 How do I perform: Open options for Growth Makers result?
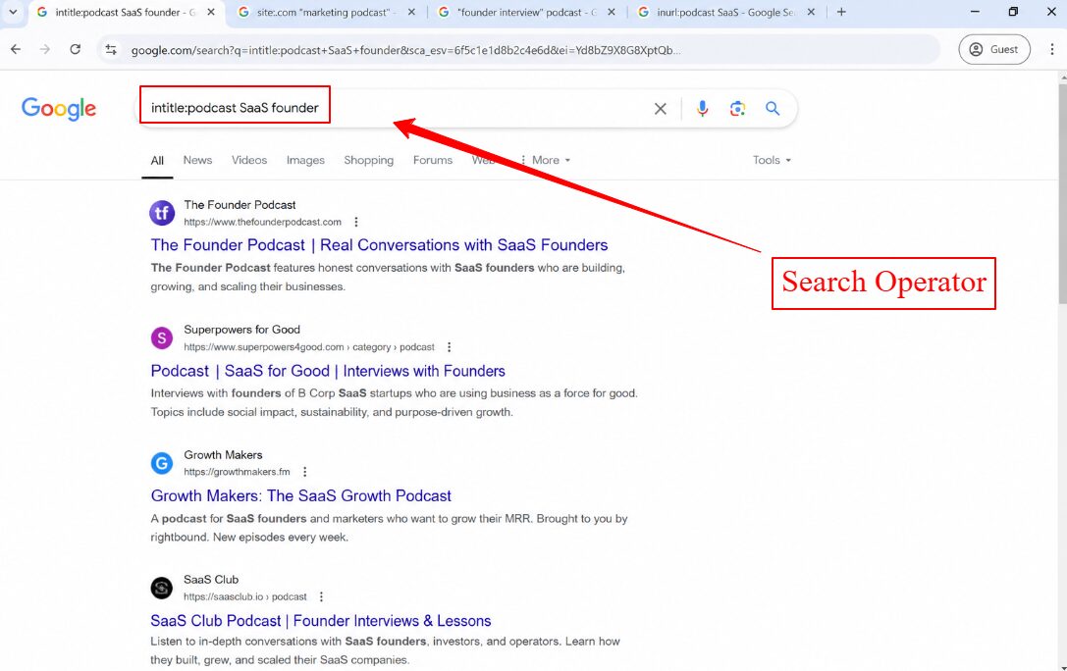(305, 472)
